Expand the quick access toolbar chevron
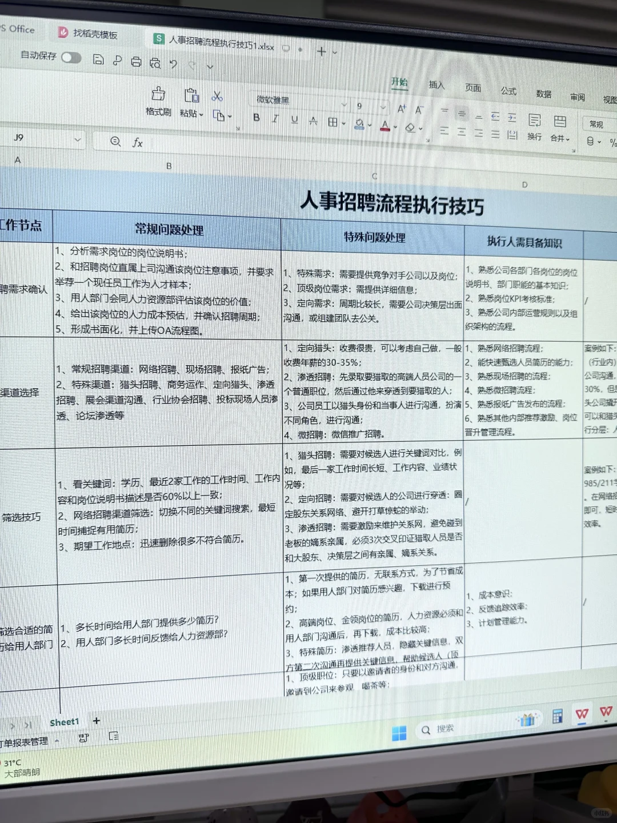Screen dimensions: 617x823 click(x=210, y=67)
